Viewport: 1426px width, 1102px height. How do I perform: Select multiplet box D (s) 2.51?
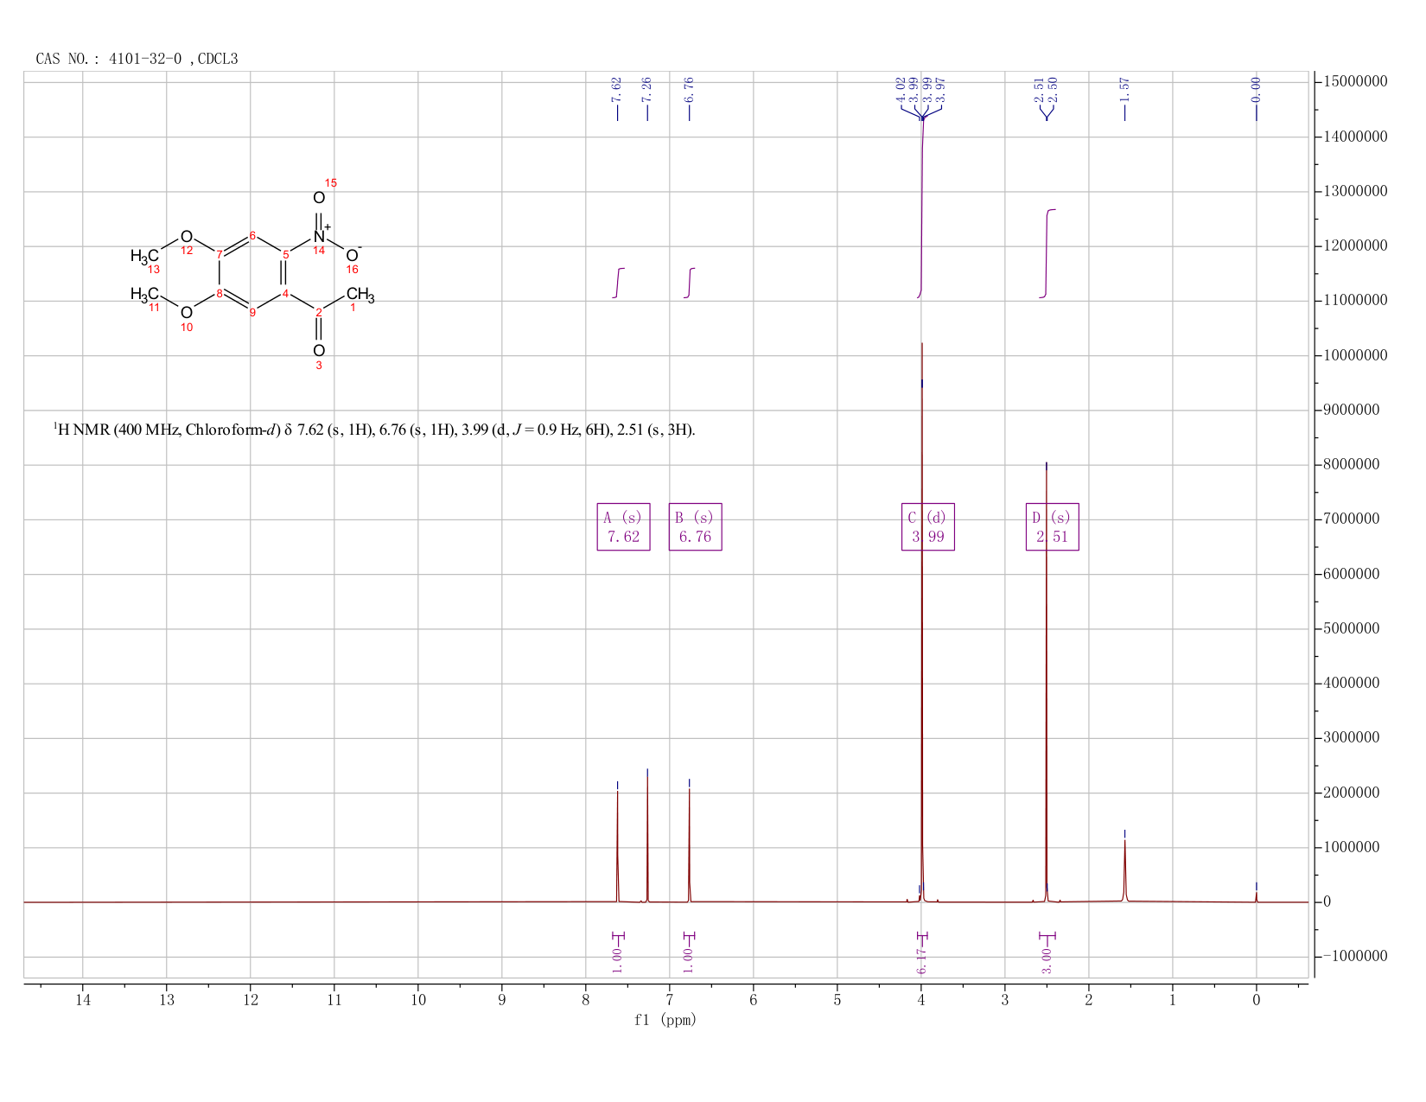[1052, 527]
